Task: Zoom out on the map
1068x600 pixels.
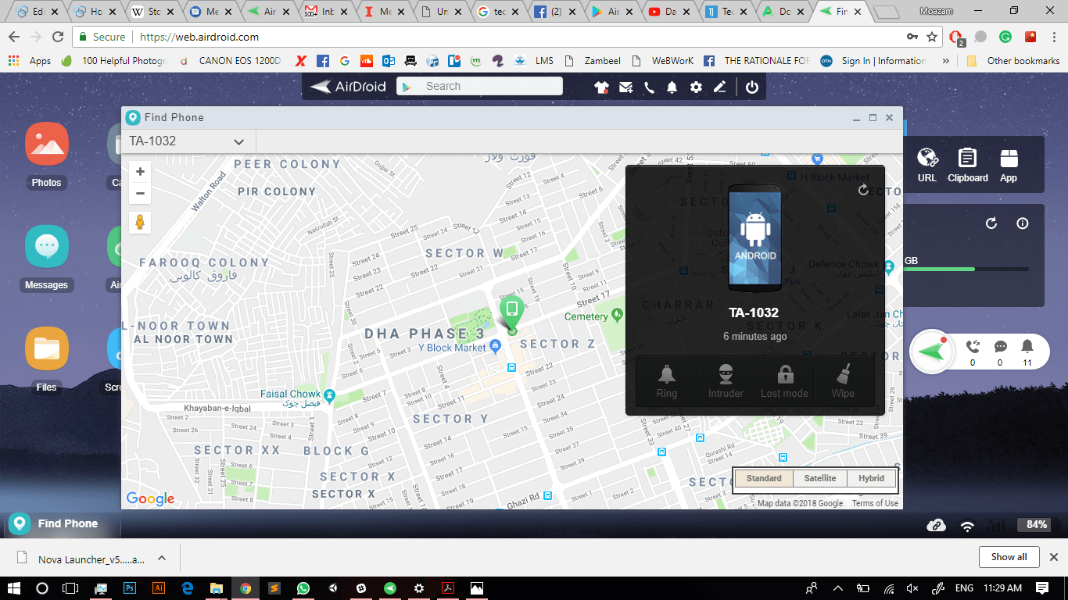Action: tap(140, 193)
